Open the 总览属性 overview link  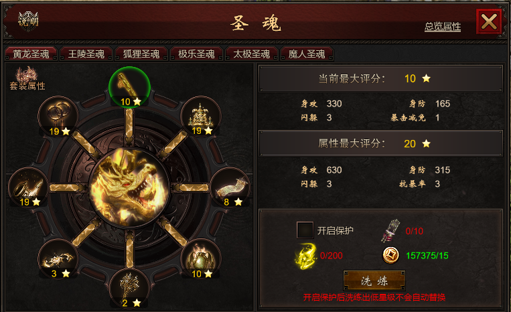[x=443, y=26]
